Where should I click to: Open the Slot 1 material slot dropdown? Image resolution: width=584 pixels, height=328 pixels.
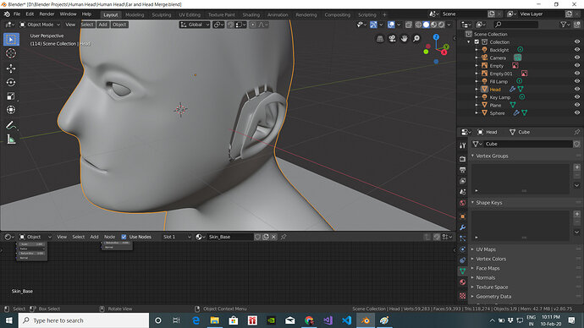coord(177,237)
